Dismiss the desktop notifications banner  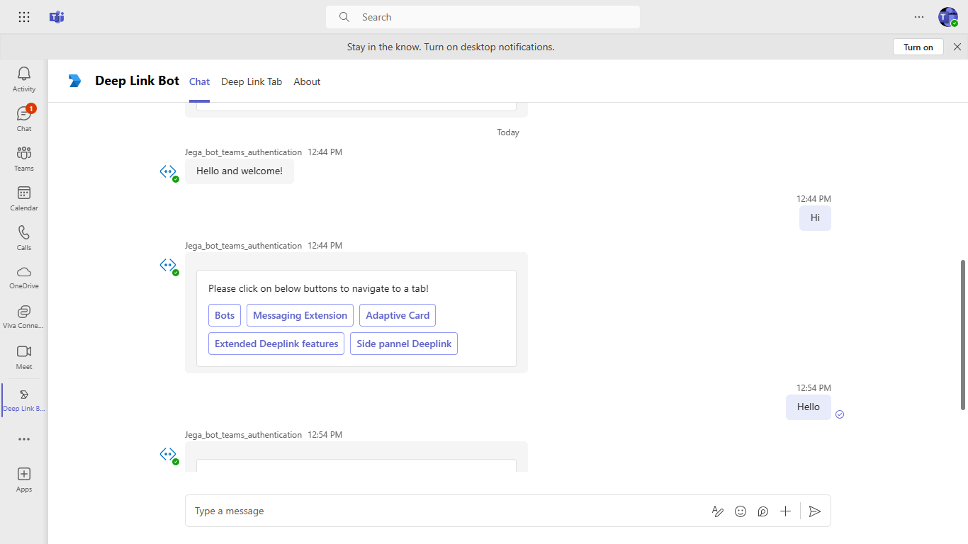tap(957, 47)
